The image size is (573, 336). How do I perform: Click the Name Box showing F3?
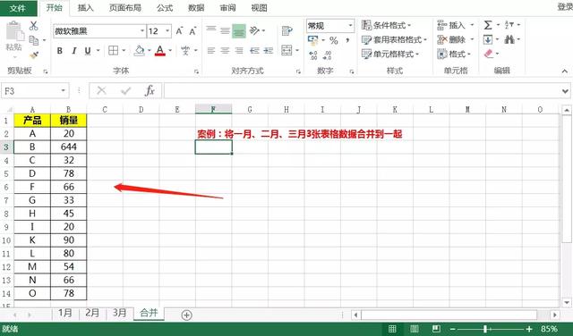[35, 91]
